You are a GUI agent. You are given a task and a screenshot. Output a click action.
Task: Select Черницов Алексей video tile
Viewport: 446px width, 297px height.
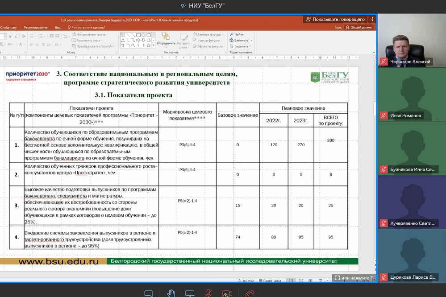(x=412, y=40)
